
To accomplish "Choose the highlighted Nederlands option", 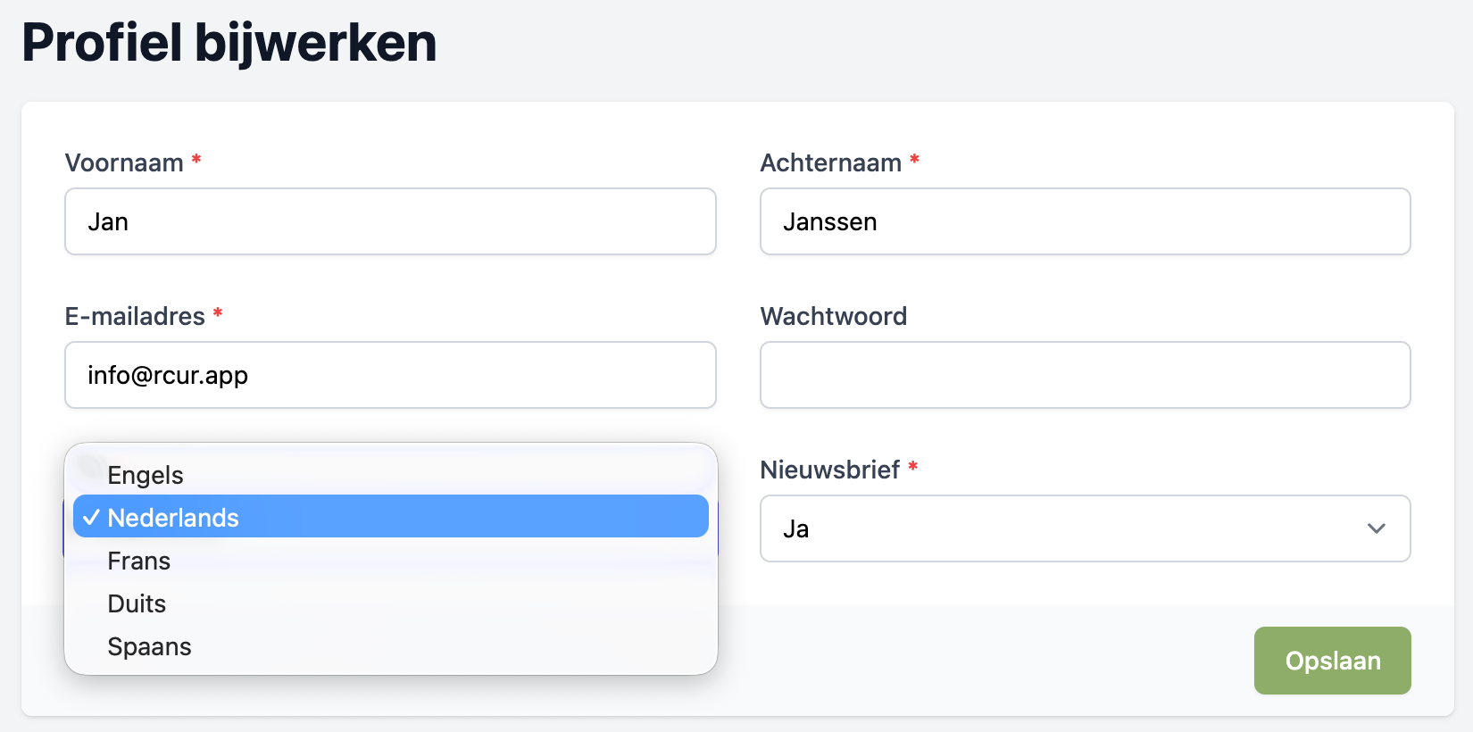I will (391, 517).
